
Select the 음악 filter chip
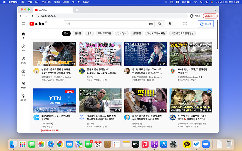89,33
